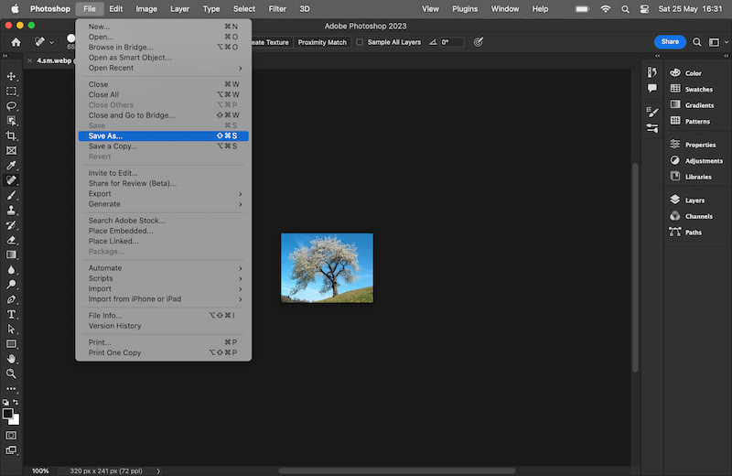
Task: Open the Edit menu
Action: point(116,9)
